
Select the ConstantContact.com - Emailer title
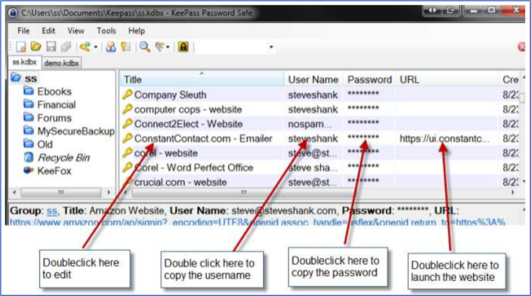(203, 138)
